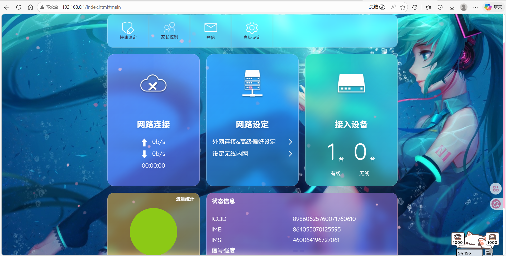Click the 外网连接&高级偏好设定 link
Image resolution: width=506 pixels, height=256 pixels.
(x=244, y=142)
